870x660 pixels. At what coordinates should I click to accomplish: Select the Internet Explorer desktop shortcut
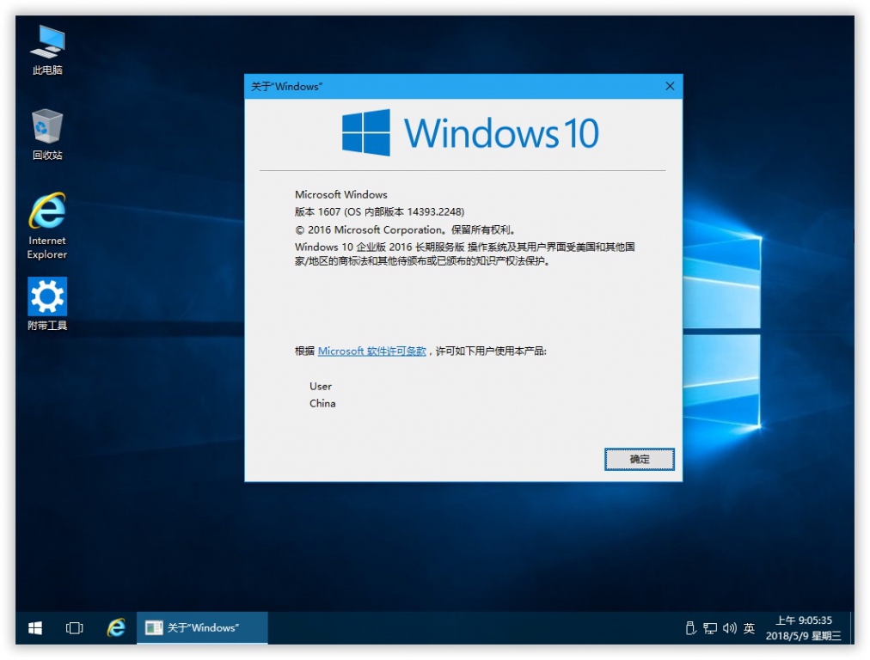[47, 226]
